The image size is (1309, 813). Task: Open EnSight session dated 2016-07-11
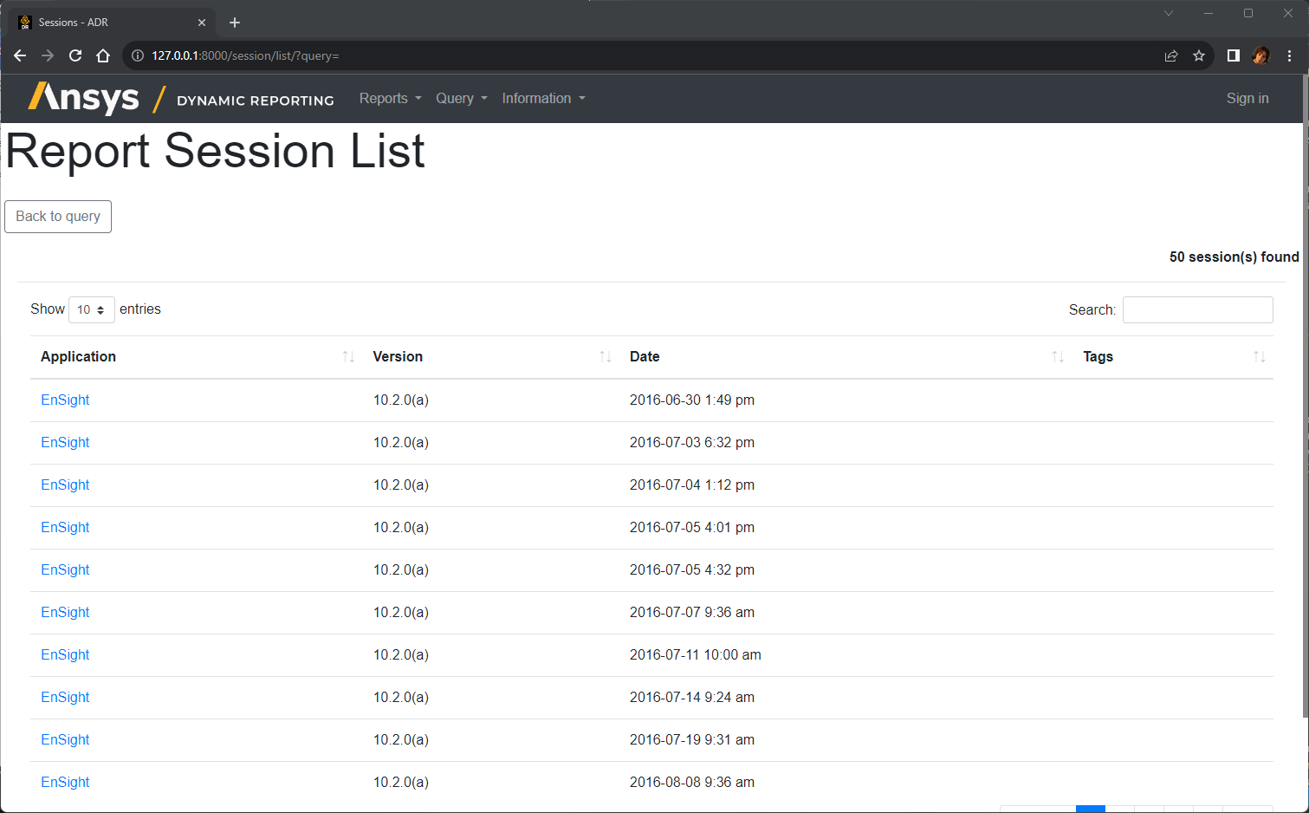[65, 655]
